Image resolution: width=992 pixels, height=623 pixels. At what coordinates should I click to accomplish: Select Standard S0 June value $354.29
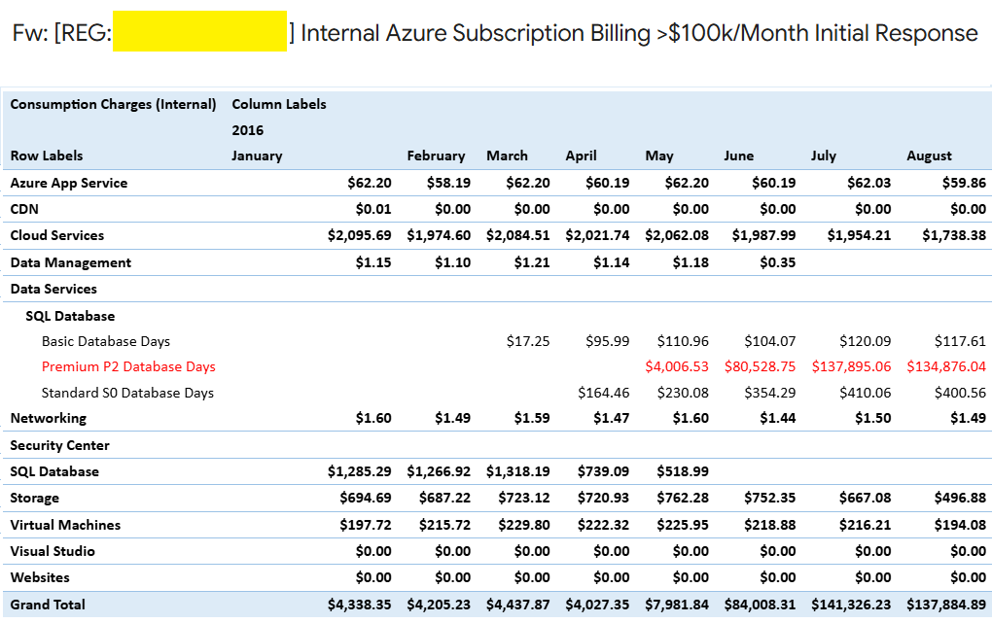tap(770, 393)
